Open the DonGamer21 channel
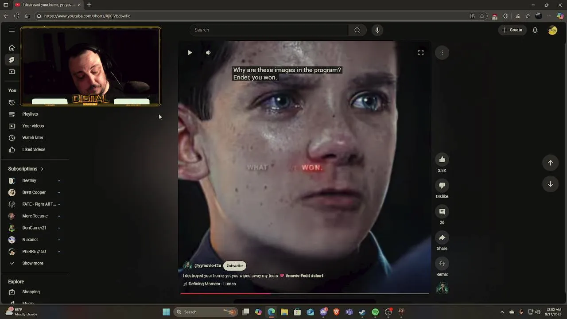567x319 pixels. [35, 228]
